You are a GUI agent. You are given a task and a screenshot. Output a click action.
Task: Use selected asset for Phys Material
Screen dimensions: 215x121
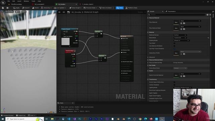[181, 23]
